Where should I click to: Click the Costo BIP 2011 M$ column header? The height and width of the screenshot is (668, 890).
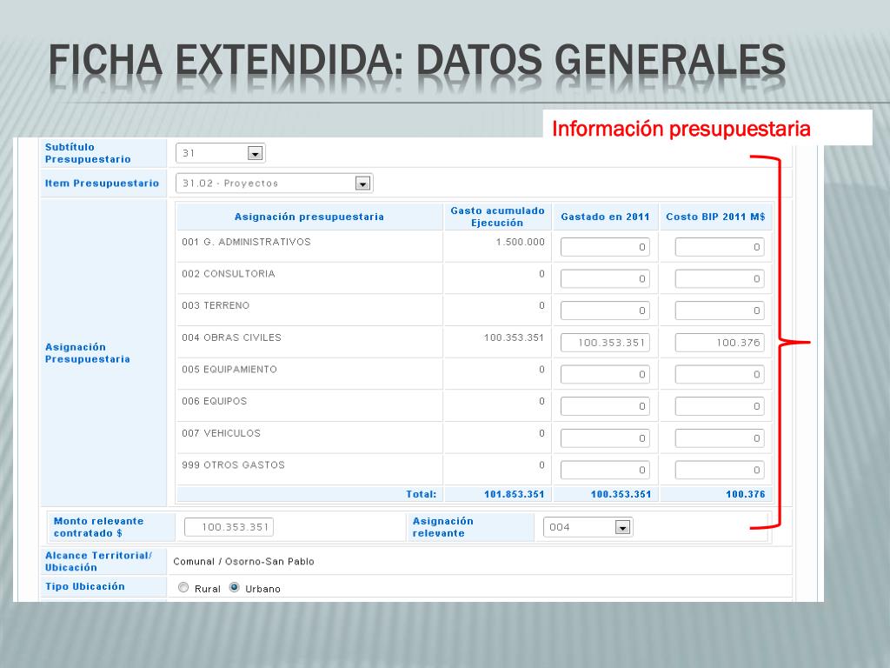[715, 217]
